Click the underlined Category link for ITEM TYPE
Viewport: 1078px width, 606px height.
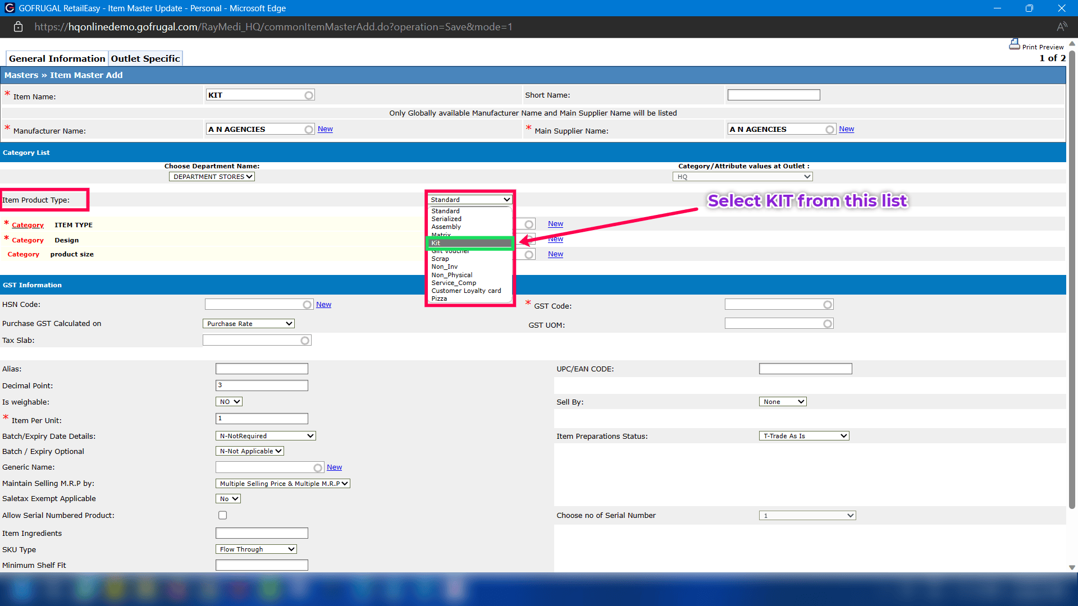coord(28,225)
